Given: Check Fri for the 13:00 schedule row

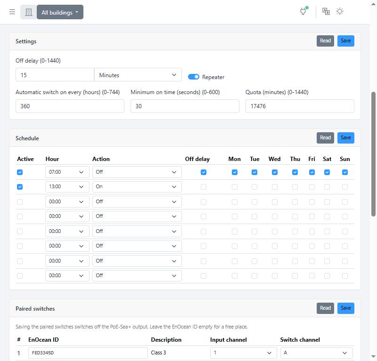Looking at the screenshot, I should pos(312,187).
